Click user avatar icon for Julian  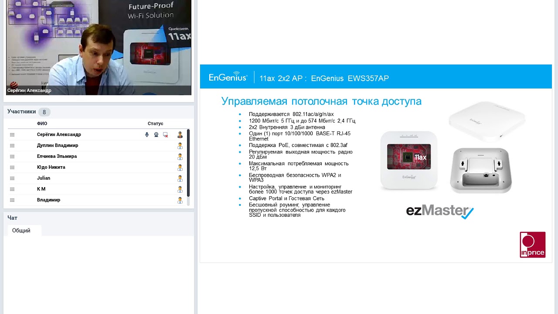point(180,178)
